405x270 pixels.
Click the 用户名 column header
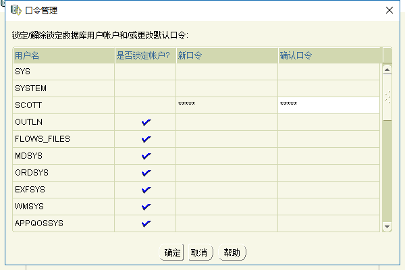point(63,55)
